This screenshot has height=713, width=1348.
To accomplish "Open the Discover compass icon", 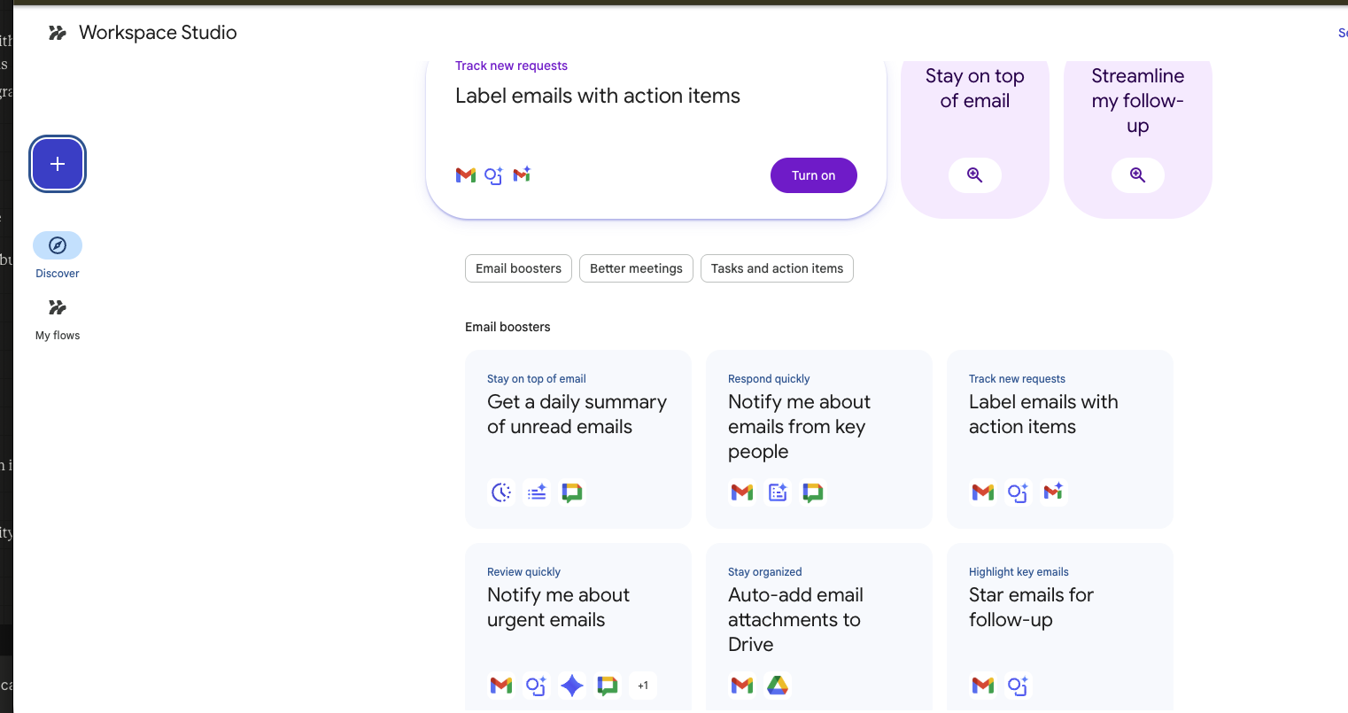I will (x=58, y=245).
